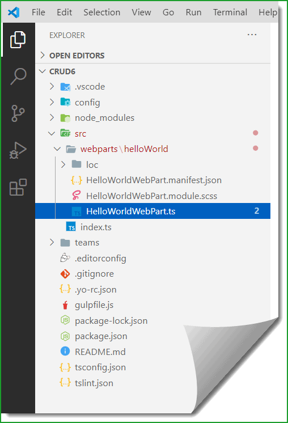Click the editorconfig mouse icon
The height and width of the screenshot is (423, 288).
click(65, 258)
